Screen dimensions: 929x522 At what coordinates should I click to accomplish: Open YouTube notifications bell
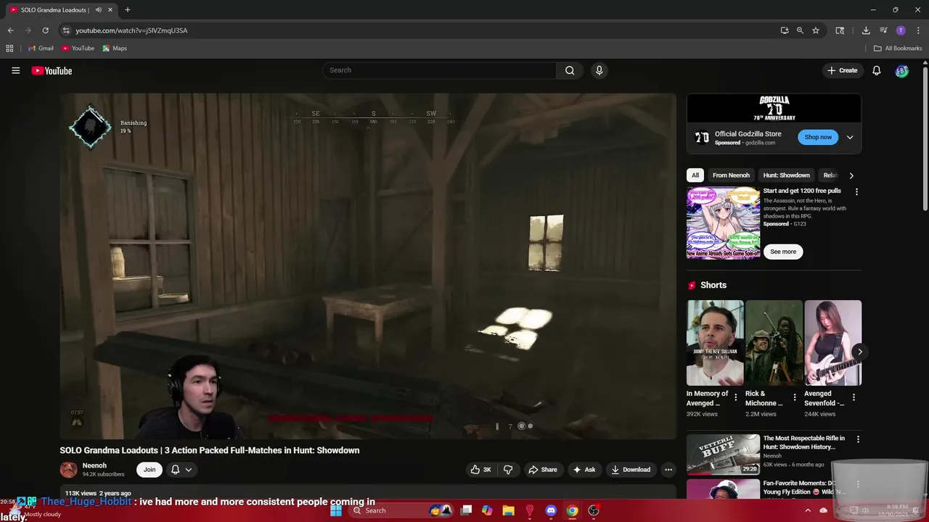pyautogui.click(x=877, y=70)
